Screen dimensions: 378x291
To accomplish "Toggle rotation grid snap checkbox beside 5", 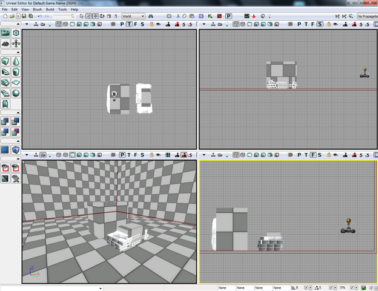I will [331, 287].
